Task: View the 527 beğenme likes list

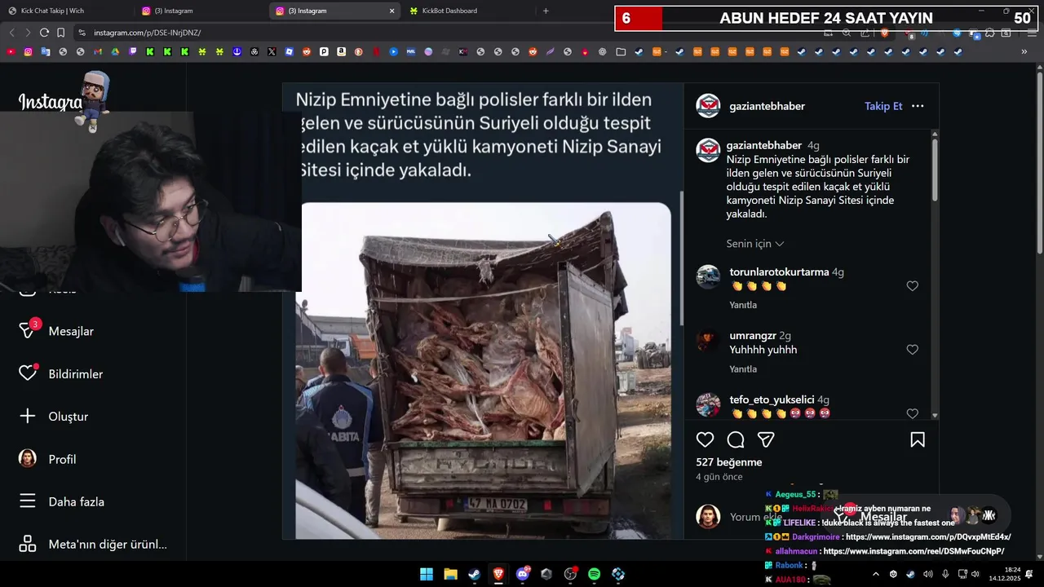Action: click(728, 462)
